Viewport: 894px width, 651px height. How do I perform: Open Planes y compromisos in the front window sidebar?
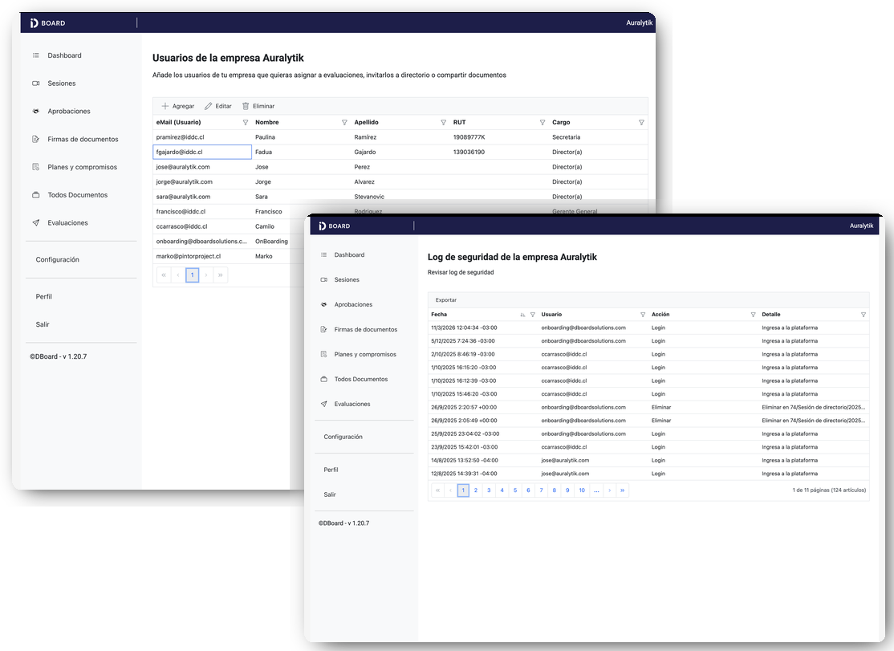pos(365,354)
